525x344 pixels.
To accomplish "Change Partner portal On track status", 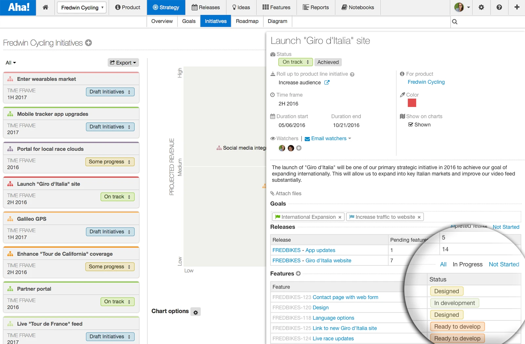I will point(117,302).
